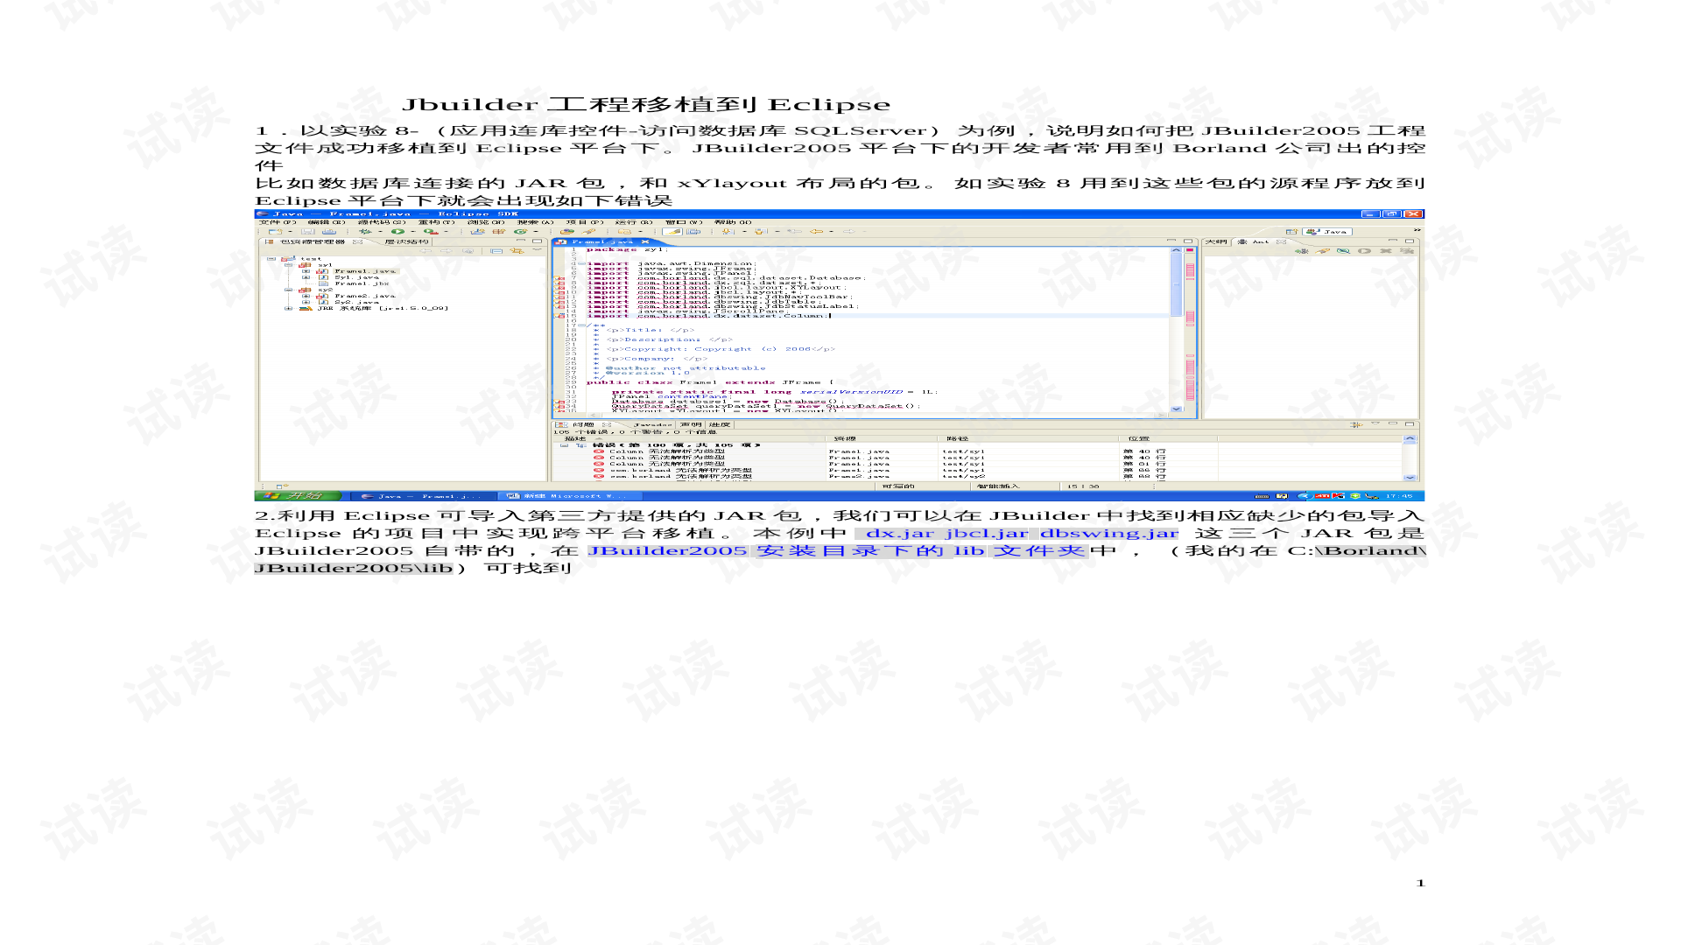This screenshot has height=945, width=1681.
Task: Click the New Java Package toolbar icon
Action: click(498, 231)
